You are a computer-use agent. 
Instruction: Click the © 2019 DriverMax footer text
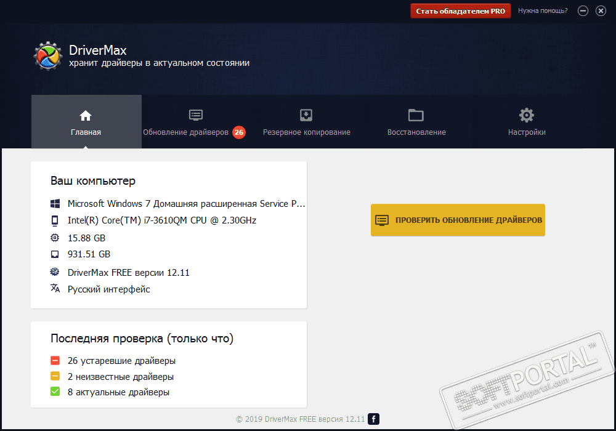[x=301, y=419]
